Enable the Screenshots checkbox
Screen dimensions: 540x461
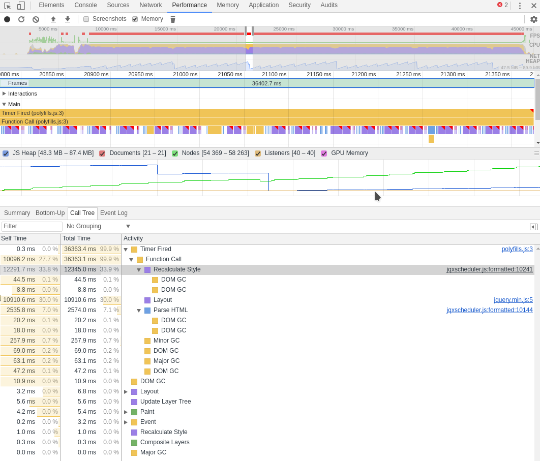(x=86, y=19)
